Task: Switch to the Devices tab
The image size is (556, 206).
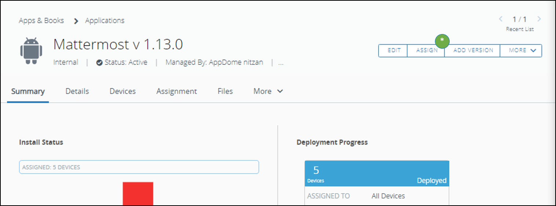Action: coord(122,91)
